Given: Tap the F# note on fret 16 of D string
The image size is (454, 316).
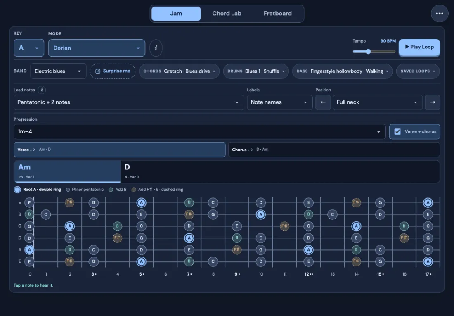Looking at the screenshot, I should click(404, 238).
